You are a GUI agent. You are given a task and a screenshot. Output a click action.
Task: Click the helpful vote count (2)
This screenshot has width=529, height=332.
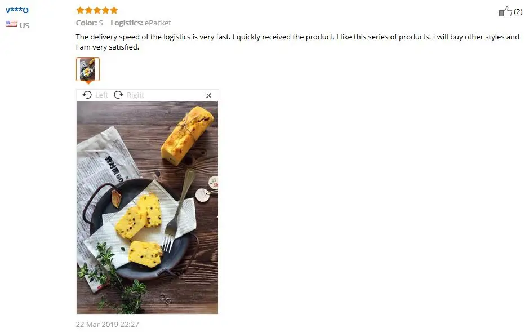pyautogui.click(x=518, y=12)
